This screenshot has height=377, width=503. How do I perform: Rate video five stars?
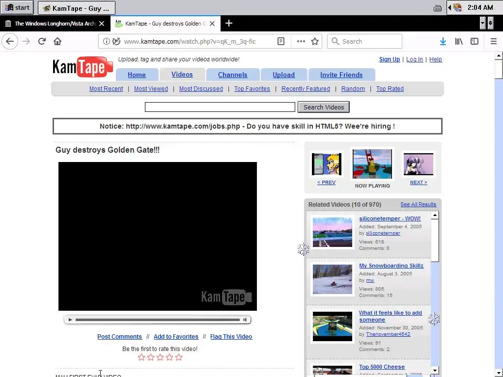[x=179, y=357]
